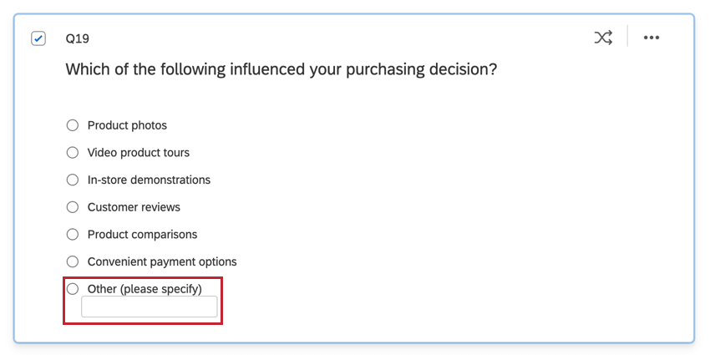This screenshot has height=355, width=710.
Task: Click the "Product photos" answer text
Action: pos(127,125)
